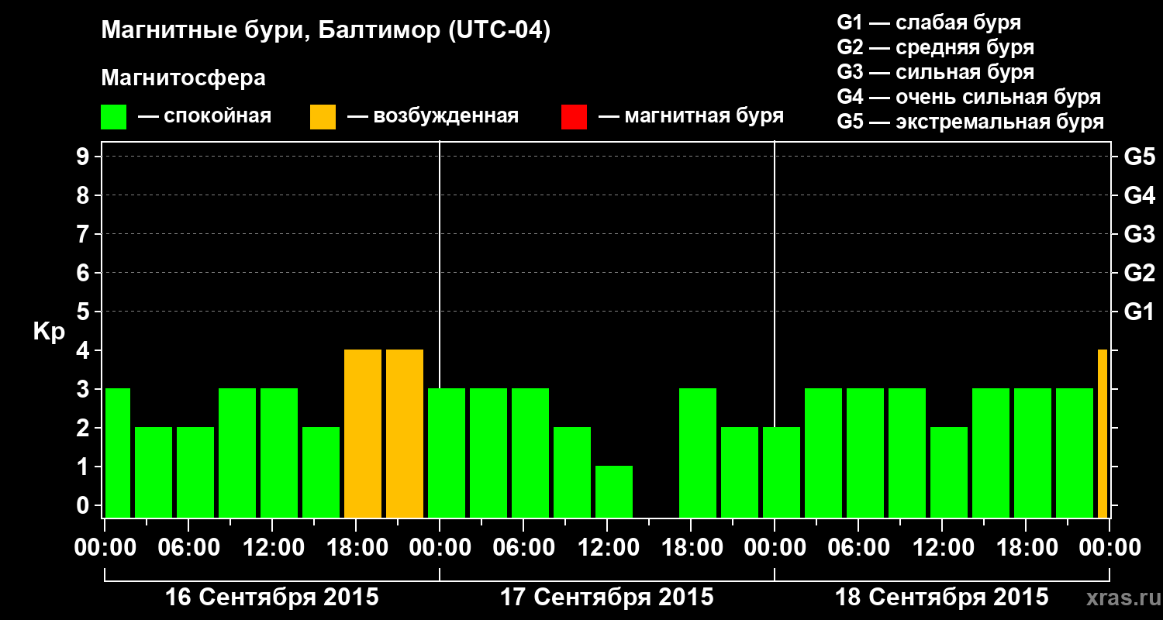Click the '06:00' time label of 16 September
The width and height of the screenshot is (1163, 620).
tap(188, 548)
